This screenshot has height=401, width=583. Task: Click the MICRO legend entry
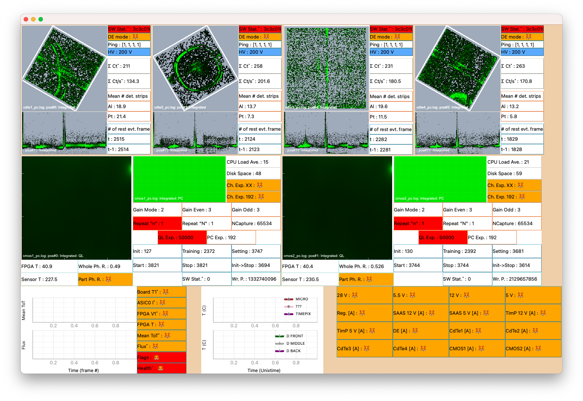296,299
